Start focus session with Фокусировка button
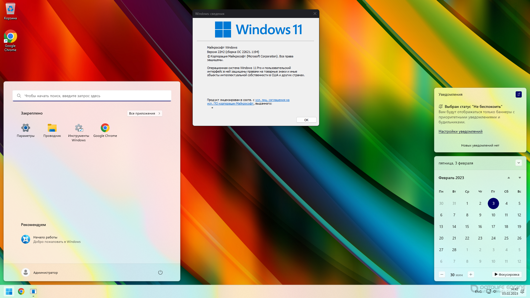Image resolution: width=530 pixels, height=298 pixels. tap(507, 275)
